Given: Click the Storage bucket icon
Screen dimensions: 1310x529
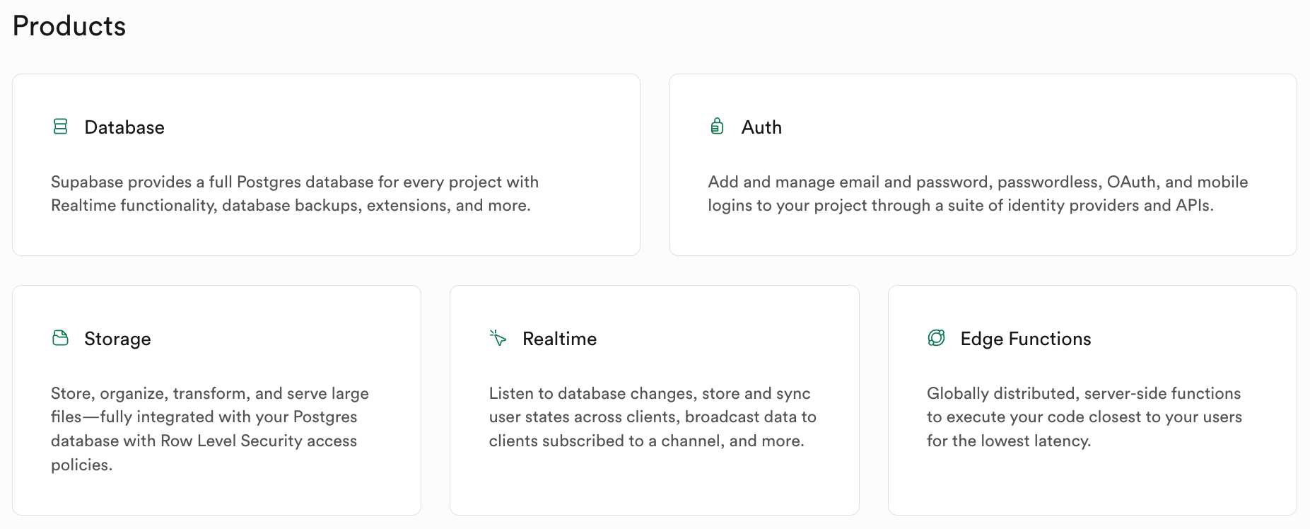Looking at the screenshot, I should pos(61,338).
